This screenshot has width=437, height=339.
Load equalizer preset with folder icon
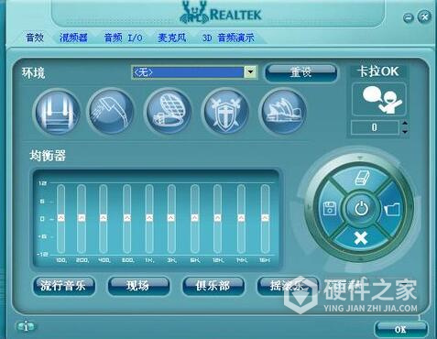click(392, 209)
